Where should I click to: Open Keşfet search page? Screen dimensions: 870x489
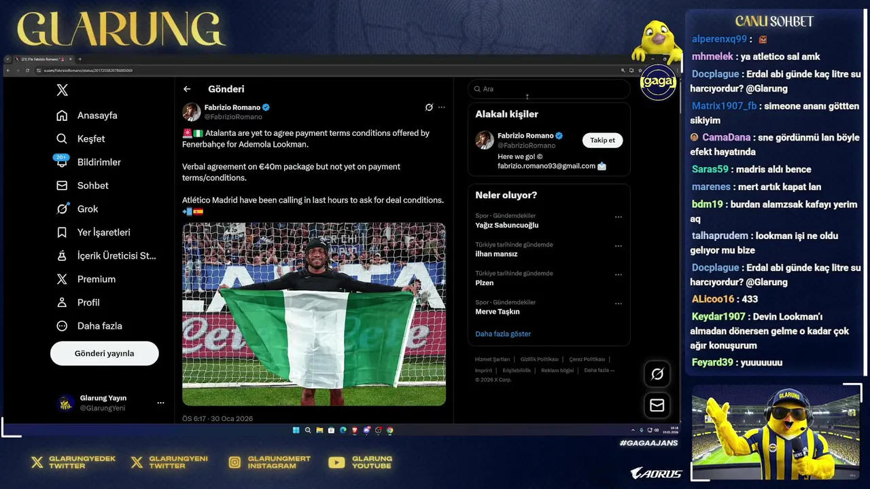[81, 139]
